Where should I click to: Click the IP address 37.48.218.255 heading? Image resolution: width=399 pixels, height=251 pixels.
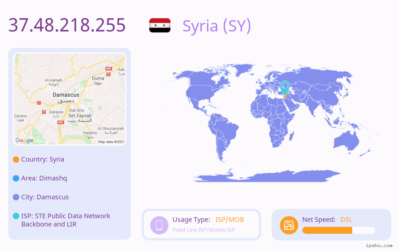coord(67,25)
